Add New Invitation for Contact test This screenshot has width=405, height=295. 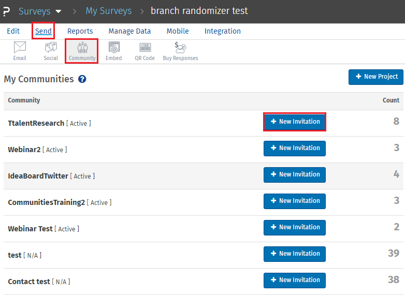coord(295,280)
